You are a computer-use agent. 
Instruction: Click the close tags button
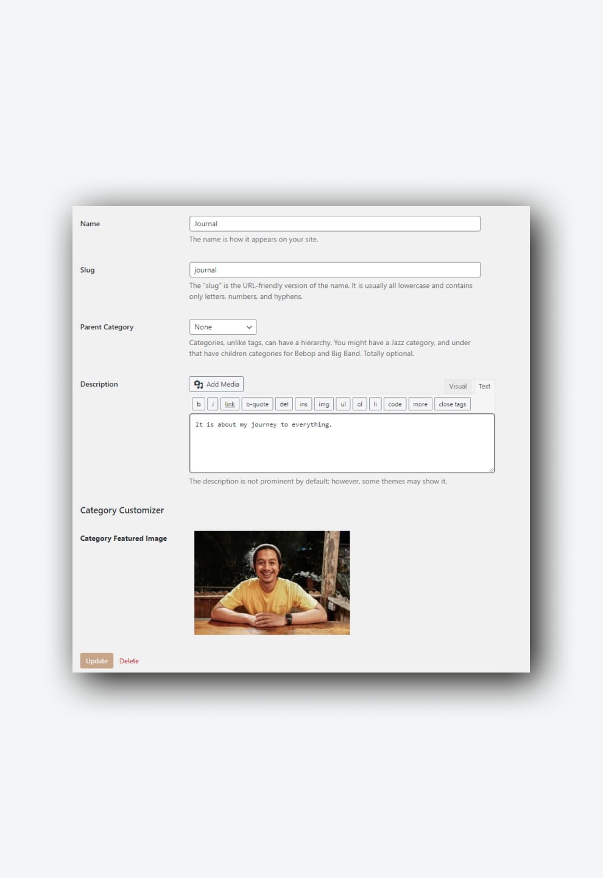pos(452,404)
